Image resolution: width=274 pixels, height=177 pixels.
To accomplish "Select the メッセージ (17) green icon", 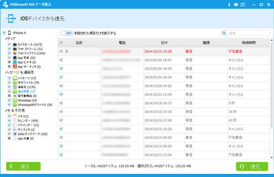I will click(x=15, y=78).
